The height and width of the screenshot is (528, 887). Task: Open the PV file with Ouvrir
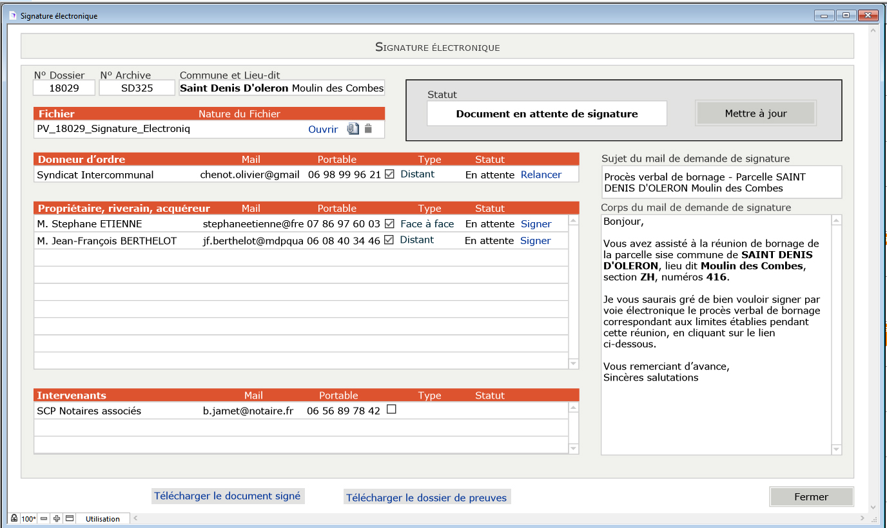coord(323,129)
